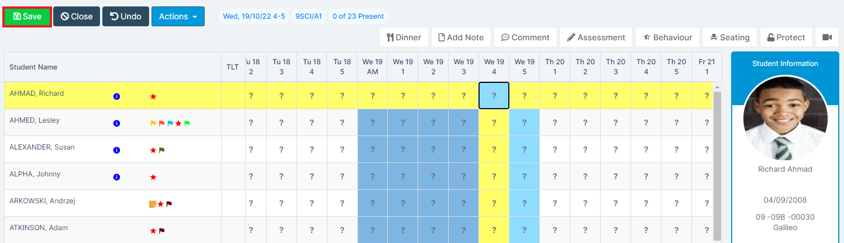844x243 pixels.
Task: Open the Seating plan
Action: 729,37
